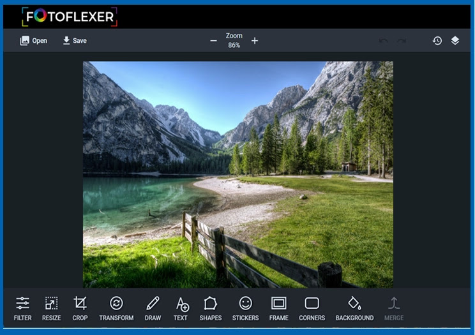Activate the Crop tool

tap(80, 308)
